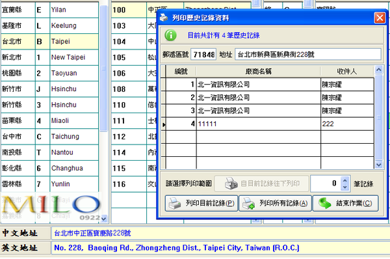The image size is (390, 259).
Task: Click 結束作業(C) button
Action: [x=346, y=203]
